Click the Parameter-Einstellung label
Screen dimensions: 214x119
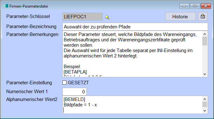tap(29, 83)
